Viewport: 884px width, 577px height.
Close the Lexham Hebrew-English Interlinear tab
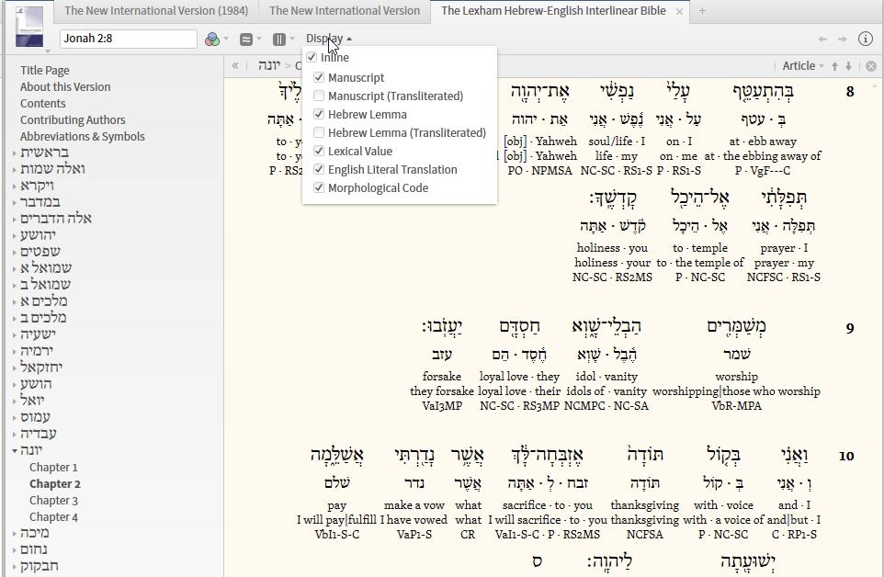click(679, 11)
